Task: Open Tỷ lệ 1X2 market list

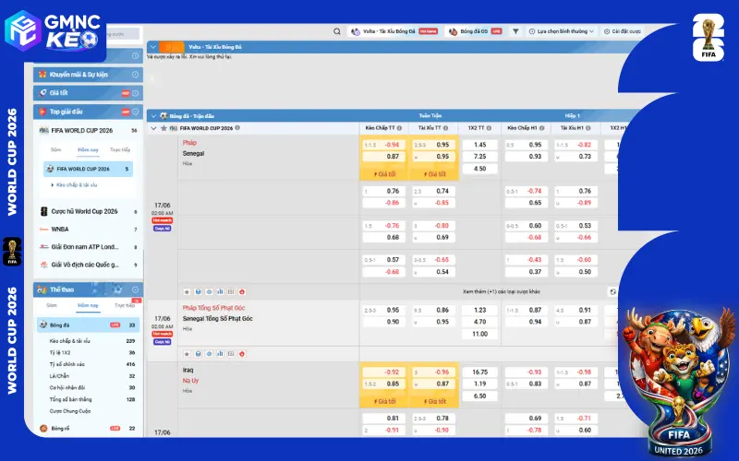Action: (91, 353)
